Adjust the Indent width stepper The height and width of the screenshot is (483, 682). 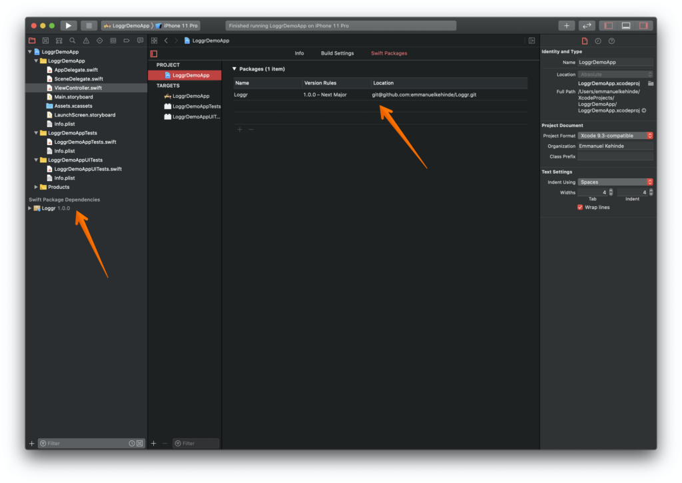tap(651, 192)
